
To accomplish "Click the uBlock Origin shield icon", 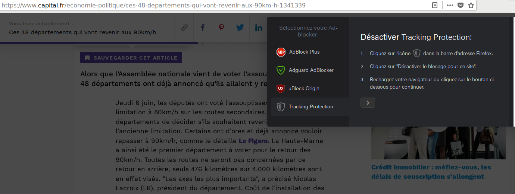I will 281,89.
